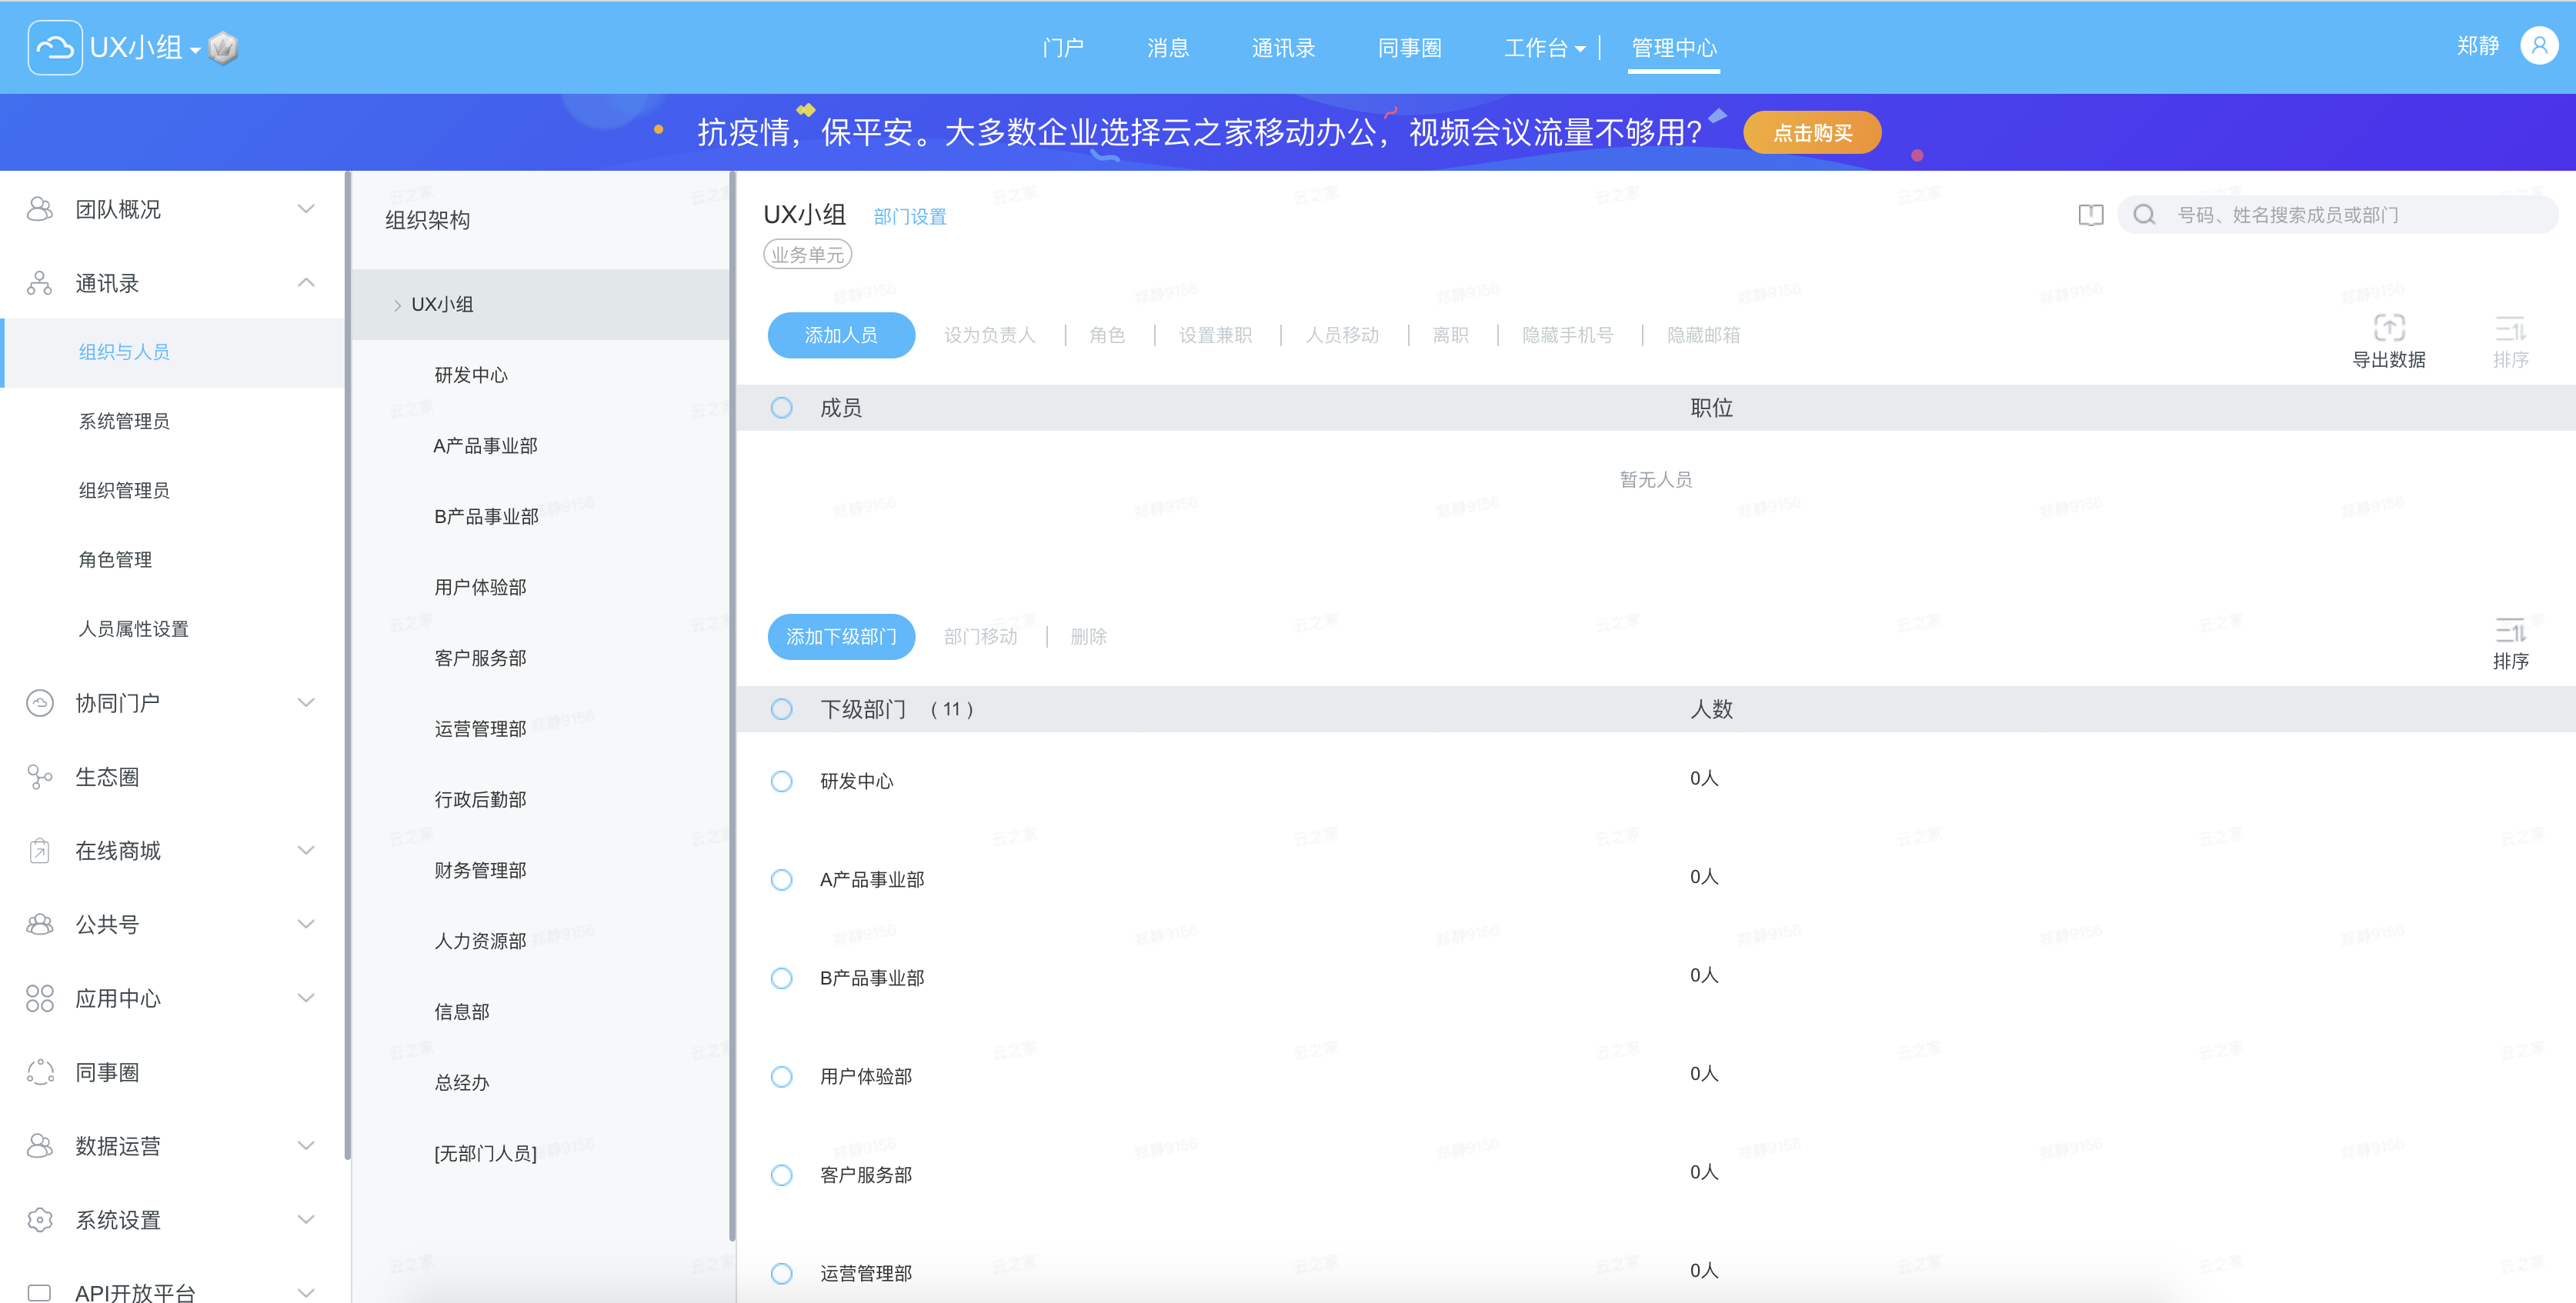Open 角色管理 in the sidebar
The width and height of the screenshot is (2576, 1303).
pos(115,559)
